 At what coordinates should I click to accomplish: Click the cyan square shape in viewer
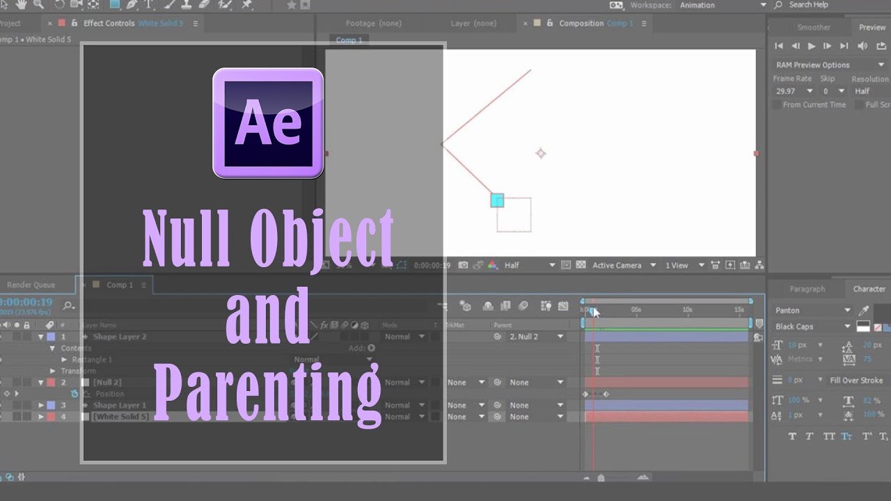pyautogui.click(x=497, y=200)
